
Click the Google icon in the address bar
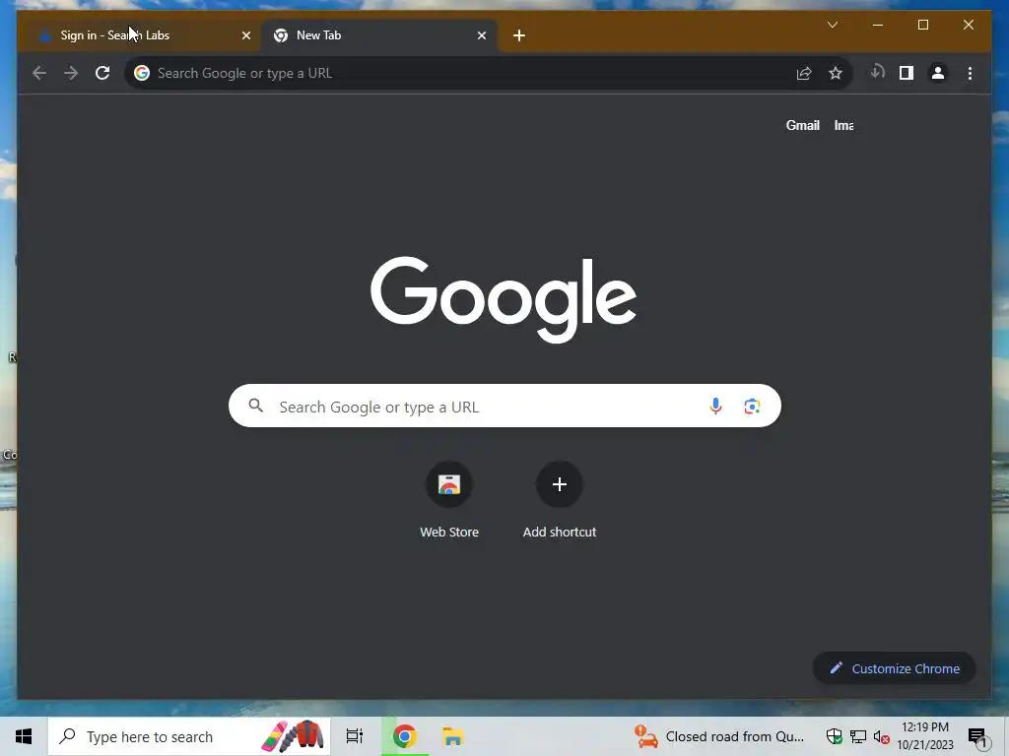(x=142, y=73)
